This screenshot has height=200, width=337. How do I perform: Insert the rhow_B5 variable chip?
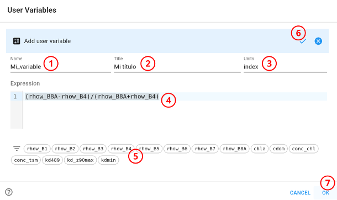(x=149, y=149)
